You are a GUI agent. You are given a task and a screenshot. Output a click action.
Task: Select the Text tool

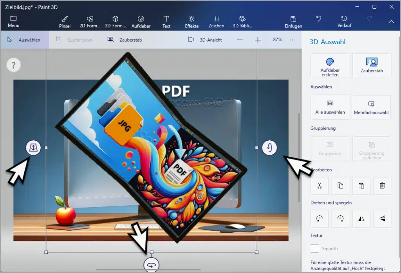[166, 22]
